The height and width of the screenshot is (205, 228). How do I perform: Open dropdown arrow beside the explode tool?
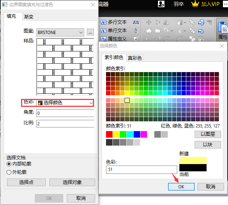pos(185,31)
